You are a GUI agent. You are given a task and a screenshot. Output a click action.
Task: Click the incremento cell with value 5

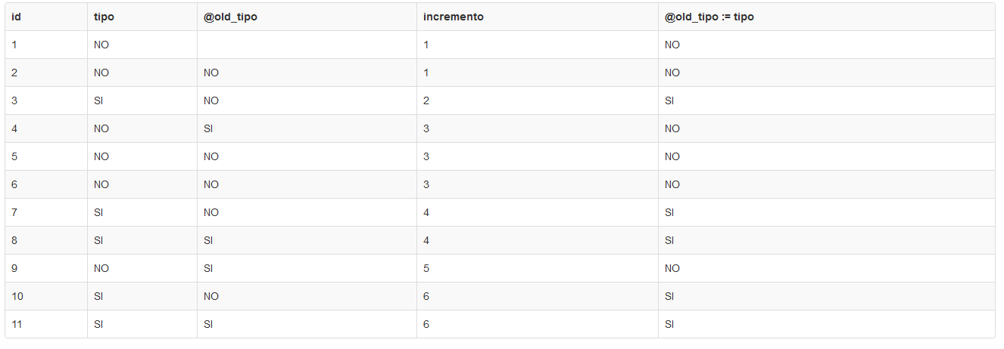[538, 268]
